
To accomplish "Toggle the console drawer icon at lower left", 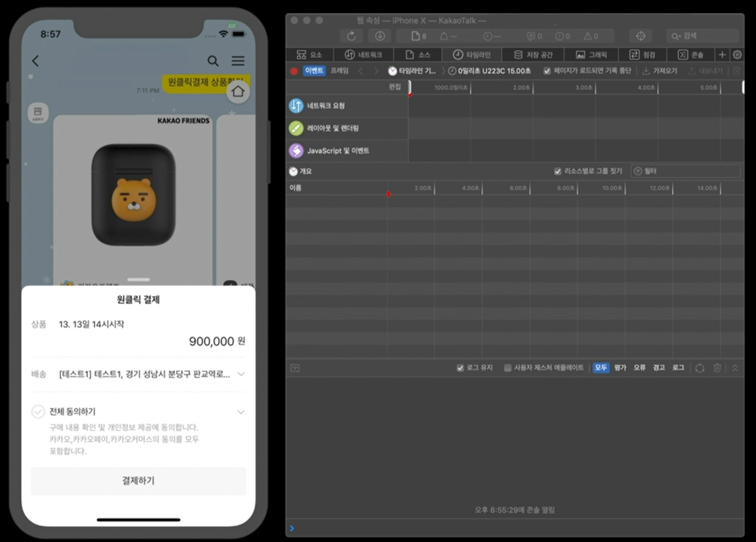I will 295,368.
